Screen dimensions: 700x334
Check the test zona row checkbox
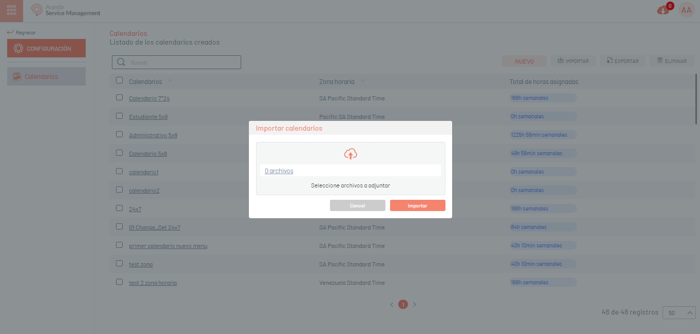[x=120, y=263]
